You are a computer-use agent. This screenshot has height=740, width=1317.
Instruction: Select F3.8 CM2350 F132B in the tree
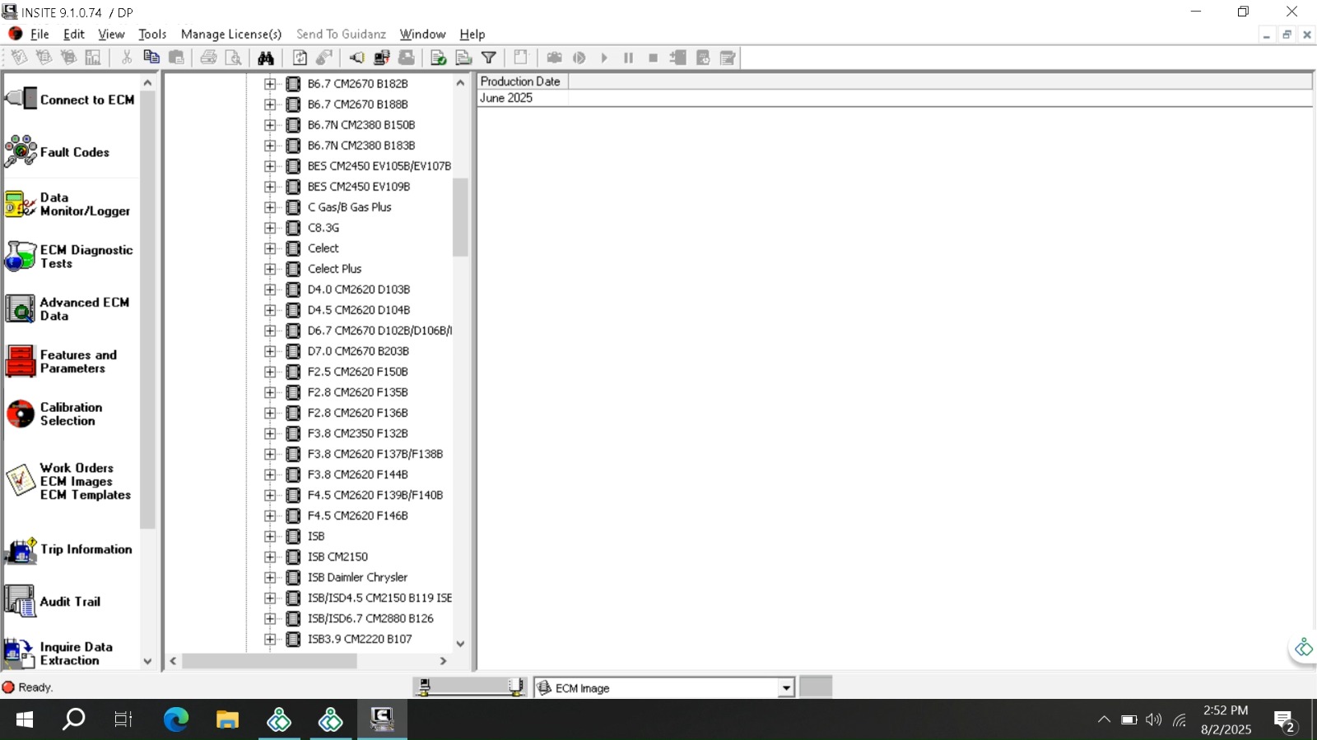pyautogui.click(x=357, y=433)
